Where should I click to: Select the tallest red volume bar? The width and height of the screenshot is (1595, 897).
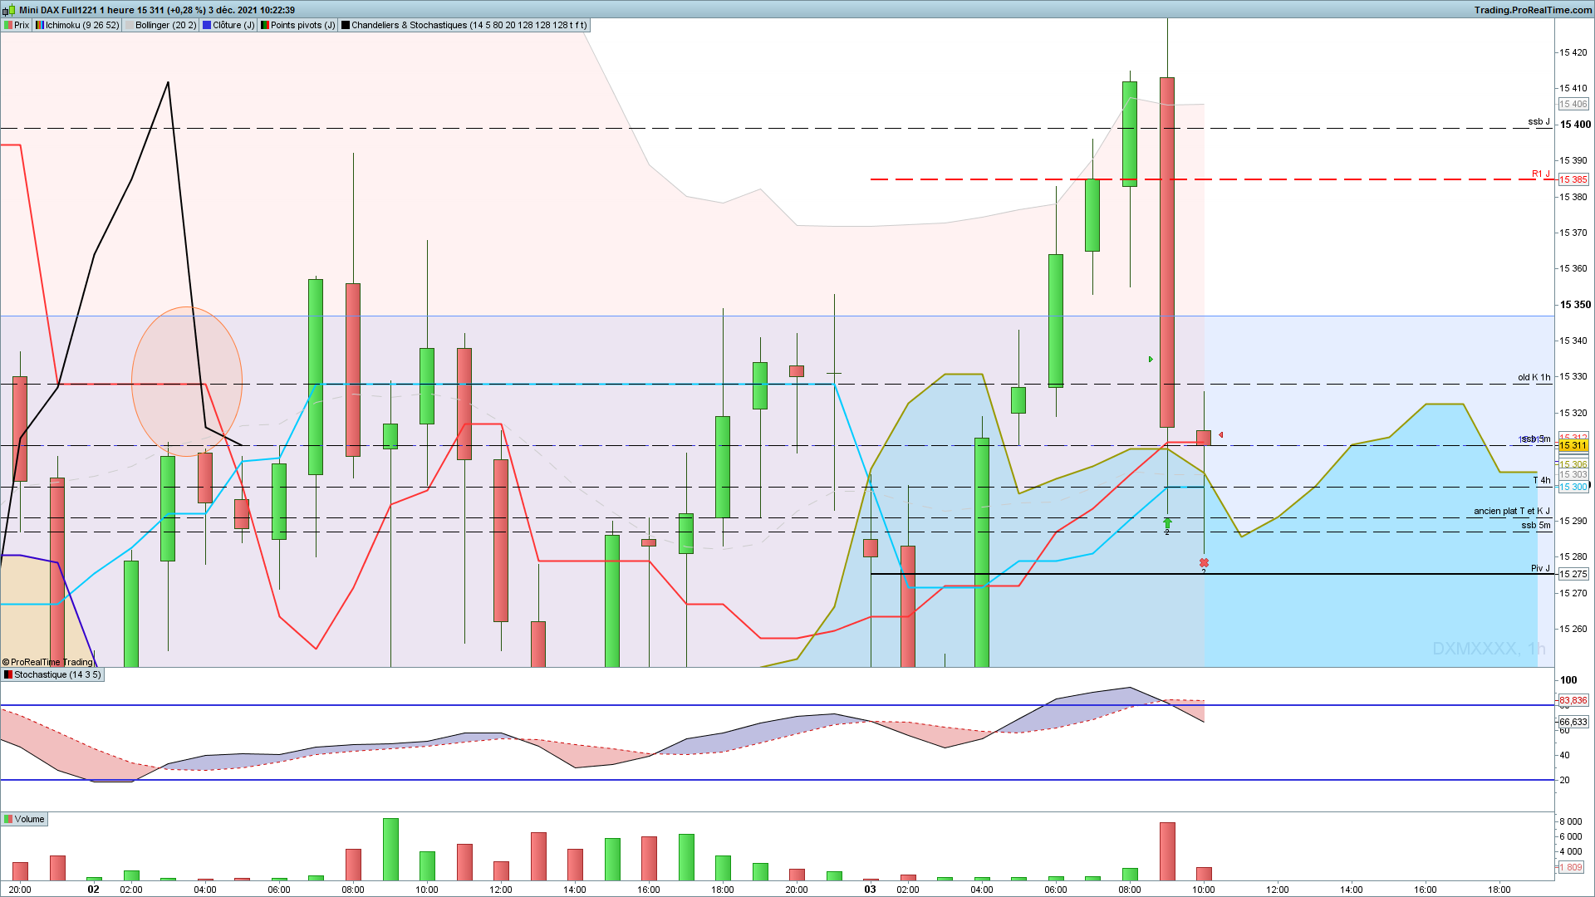pos(1167,851)
